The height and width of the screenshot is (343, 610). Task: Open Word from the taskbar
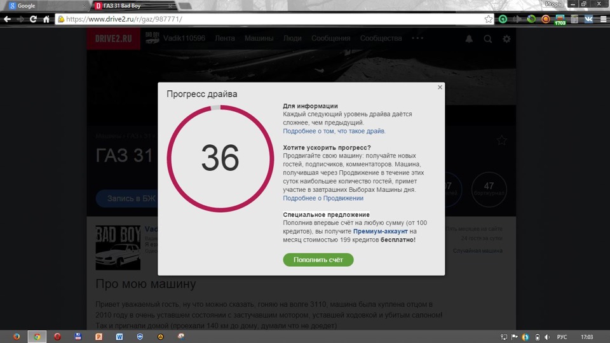pos(119,337)
